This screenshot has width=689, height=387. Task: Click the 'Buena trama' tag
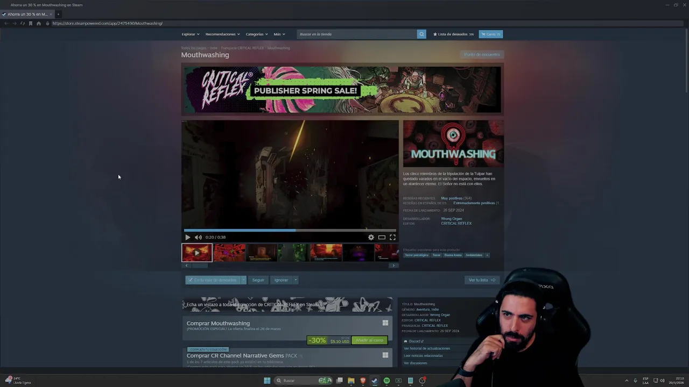point(453,255)
